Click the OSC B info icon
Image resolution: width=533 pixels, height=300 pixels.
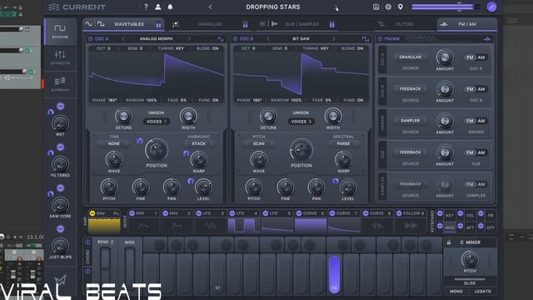235,39
